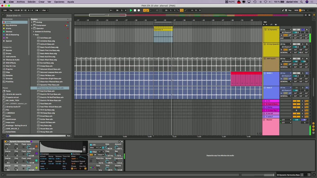Select Acid Bass.adv preset

click(x=46, y=38)
